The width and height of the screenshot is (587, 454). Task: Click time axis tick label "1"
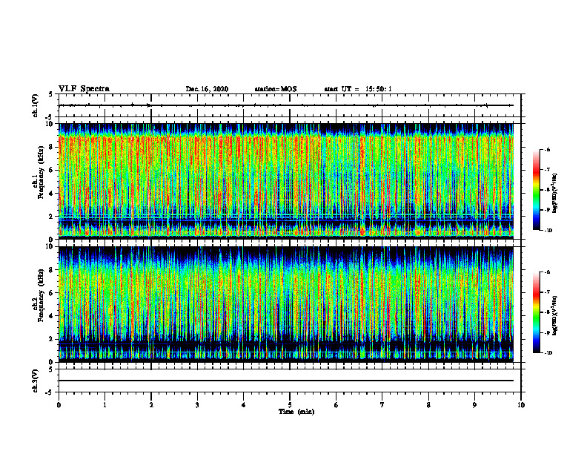coord(105,405)
